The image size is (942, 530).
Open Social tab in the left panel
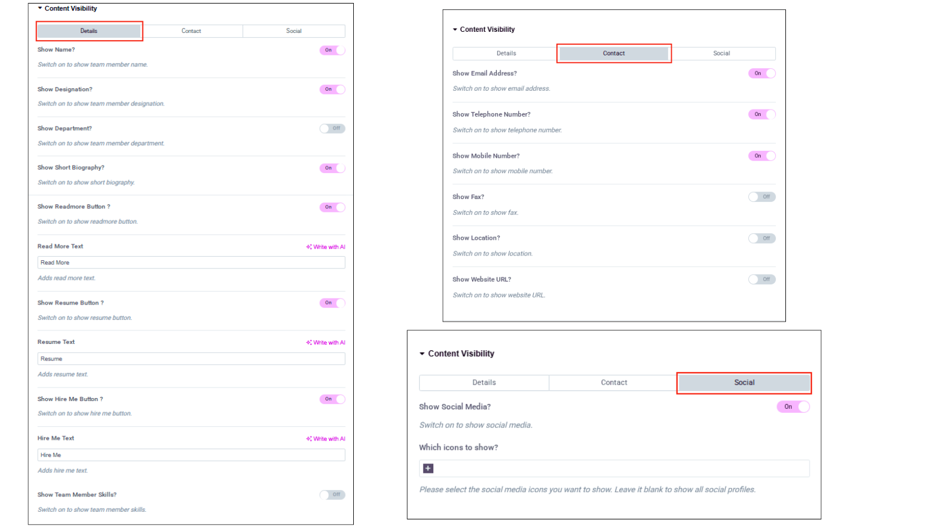294,31
